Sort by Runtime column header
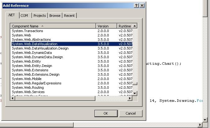Screen dimensions: 210x128 tap(125, 26)
